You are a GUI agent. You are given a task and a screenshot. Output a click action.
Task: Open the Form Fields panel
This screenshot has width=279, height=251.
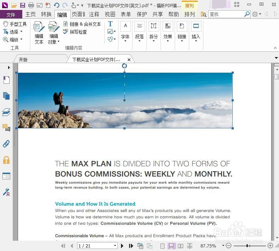pos(6,176)
